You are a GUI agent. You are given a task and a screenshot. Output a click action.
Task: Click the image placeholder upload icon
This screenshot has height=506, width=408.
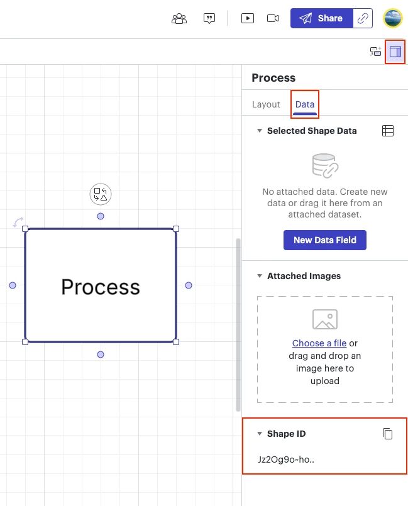[x=325, y=319]
